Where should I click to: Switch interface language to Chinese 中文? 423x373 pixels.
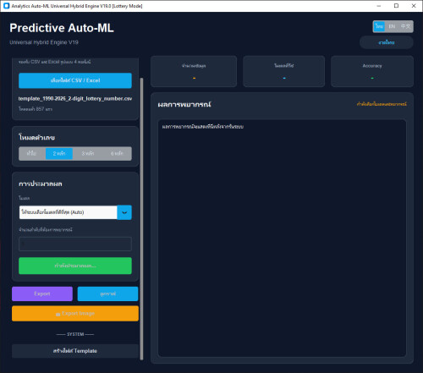pos(405,26)
